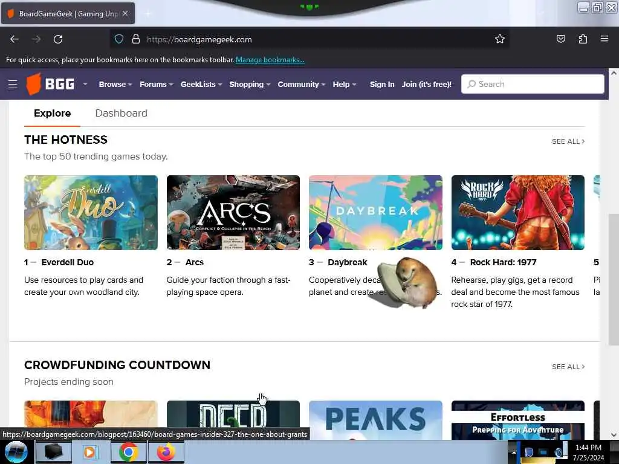The image size is (619, 464).
Task: Click Join (it's free)! link
Action: [x=426, y=84]
